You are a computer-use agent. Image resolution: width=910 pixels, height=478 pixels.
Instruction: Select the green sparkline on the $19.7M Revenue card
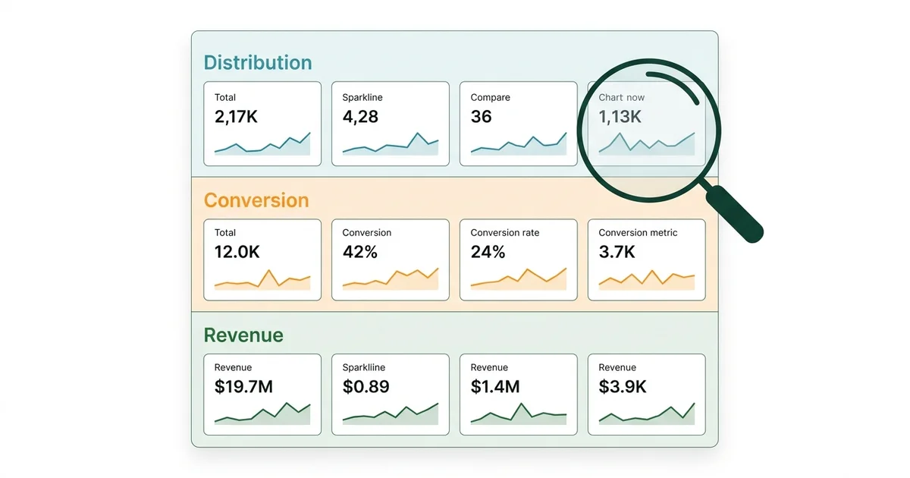(262, 414)
